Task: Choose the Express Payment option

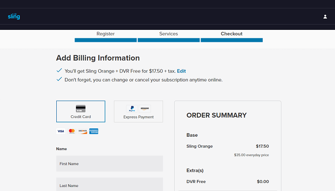Action: [138, 111]
